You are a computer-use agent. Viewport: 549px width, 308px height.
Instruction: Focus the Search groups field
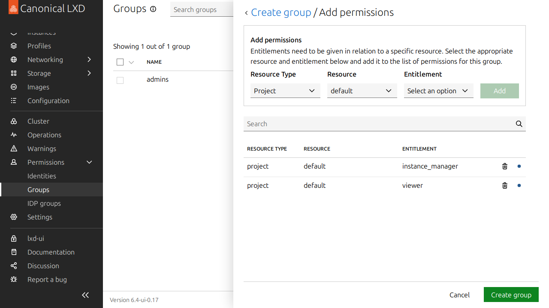202,9
